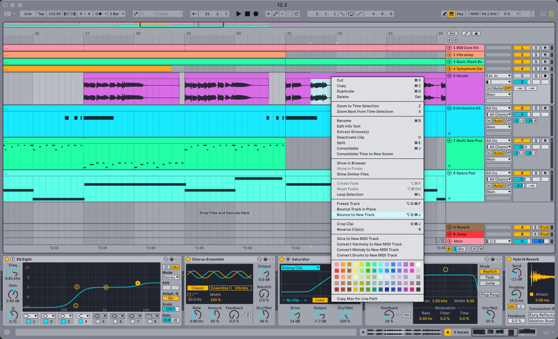Open the 1 Bar quantization dropdown
The width and height of the screenshot is (558, 339).
pyautogui.click(x=117, y=14)
